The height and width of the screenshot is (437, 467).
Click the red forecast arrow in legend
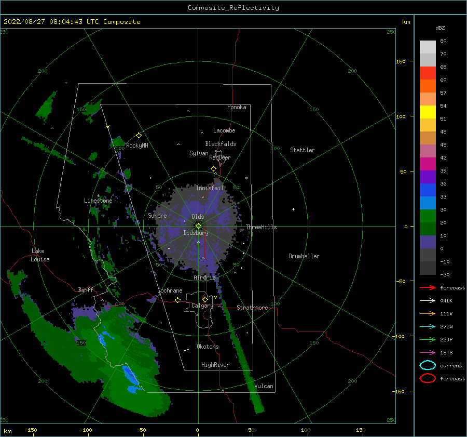point(428,287)
